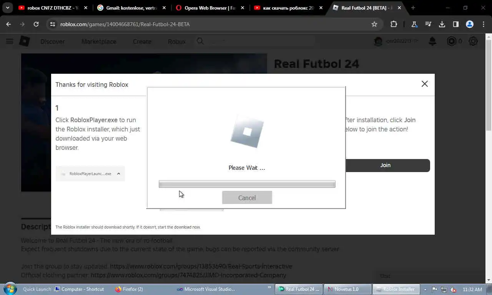Open a new browser tab
This screenshot has height=295, width=492.
coord(413,8)
